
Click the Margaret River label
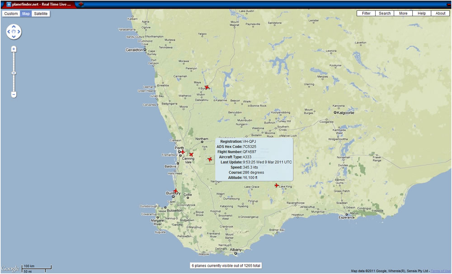pos(157,222)
